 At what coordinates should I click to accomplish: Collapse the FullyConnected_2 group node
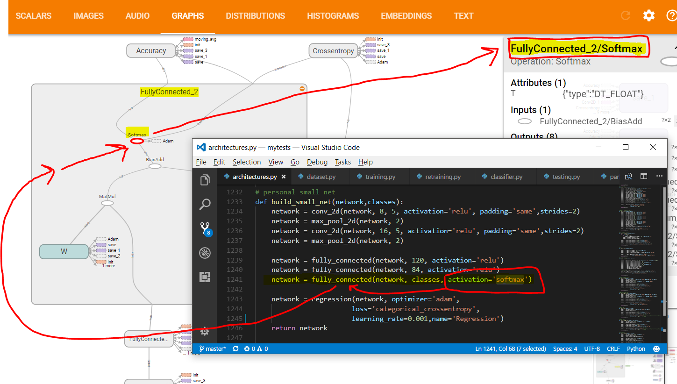302,89
